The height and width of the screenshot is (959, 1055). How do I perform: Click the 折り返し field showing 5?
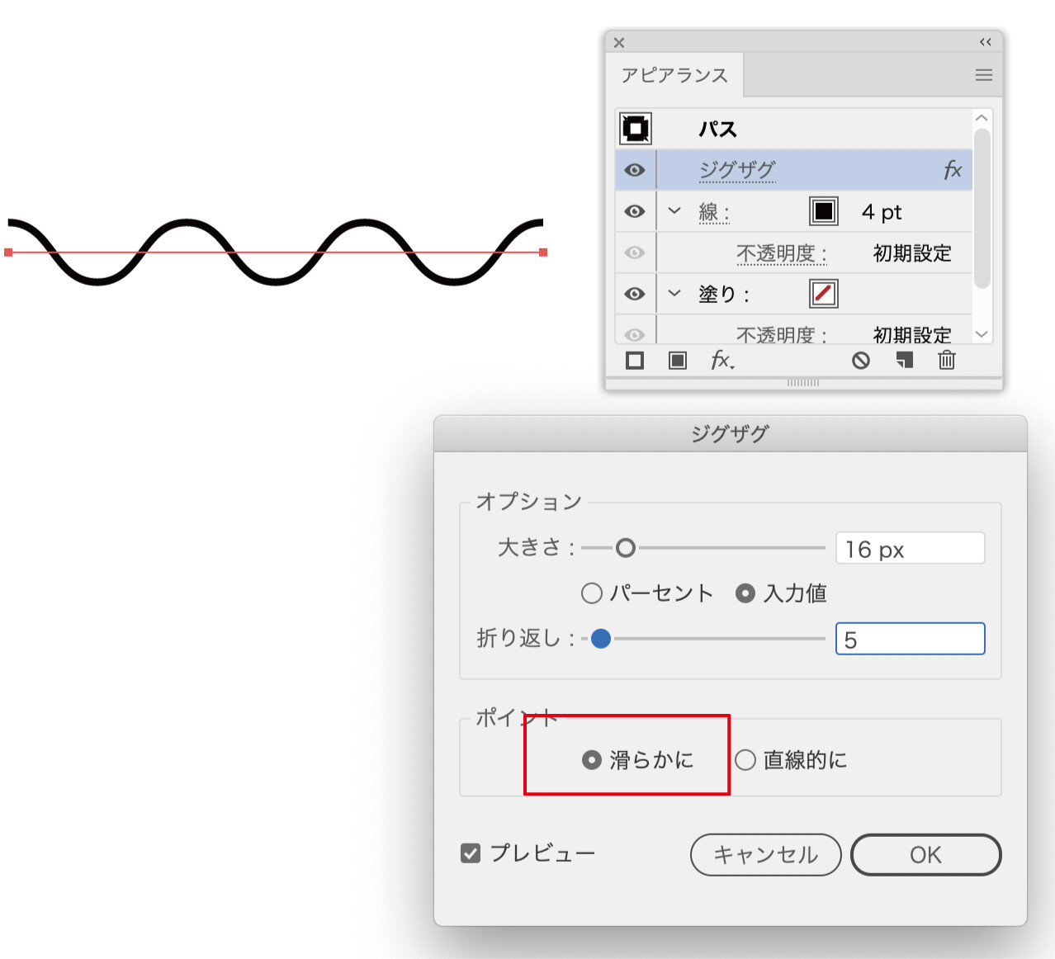coord(910,639)
